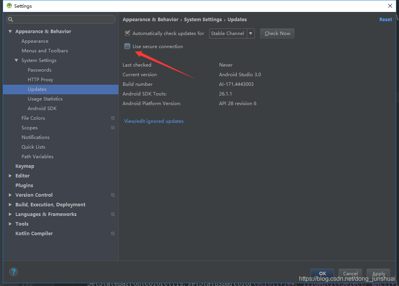Click the Apply button
The image size is (399, 286).
click(378, 273)
